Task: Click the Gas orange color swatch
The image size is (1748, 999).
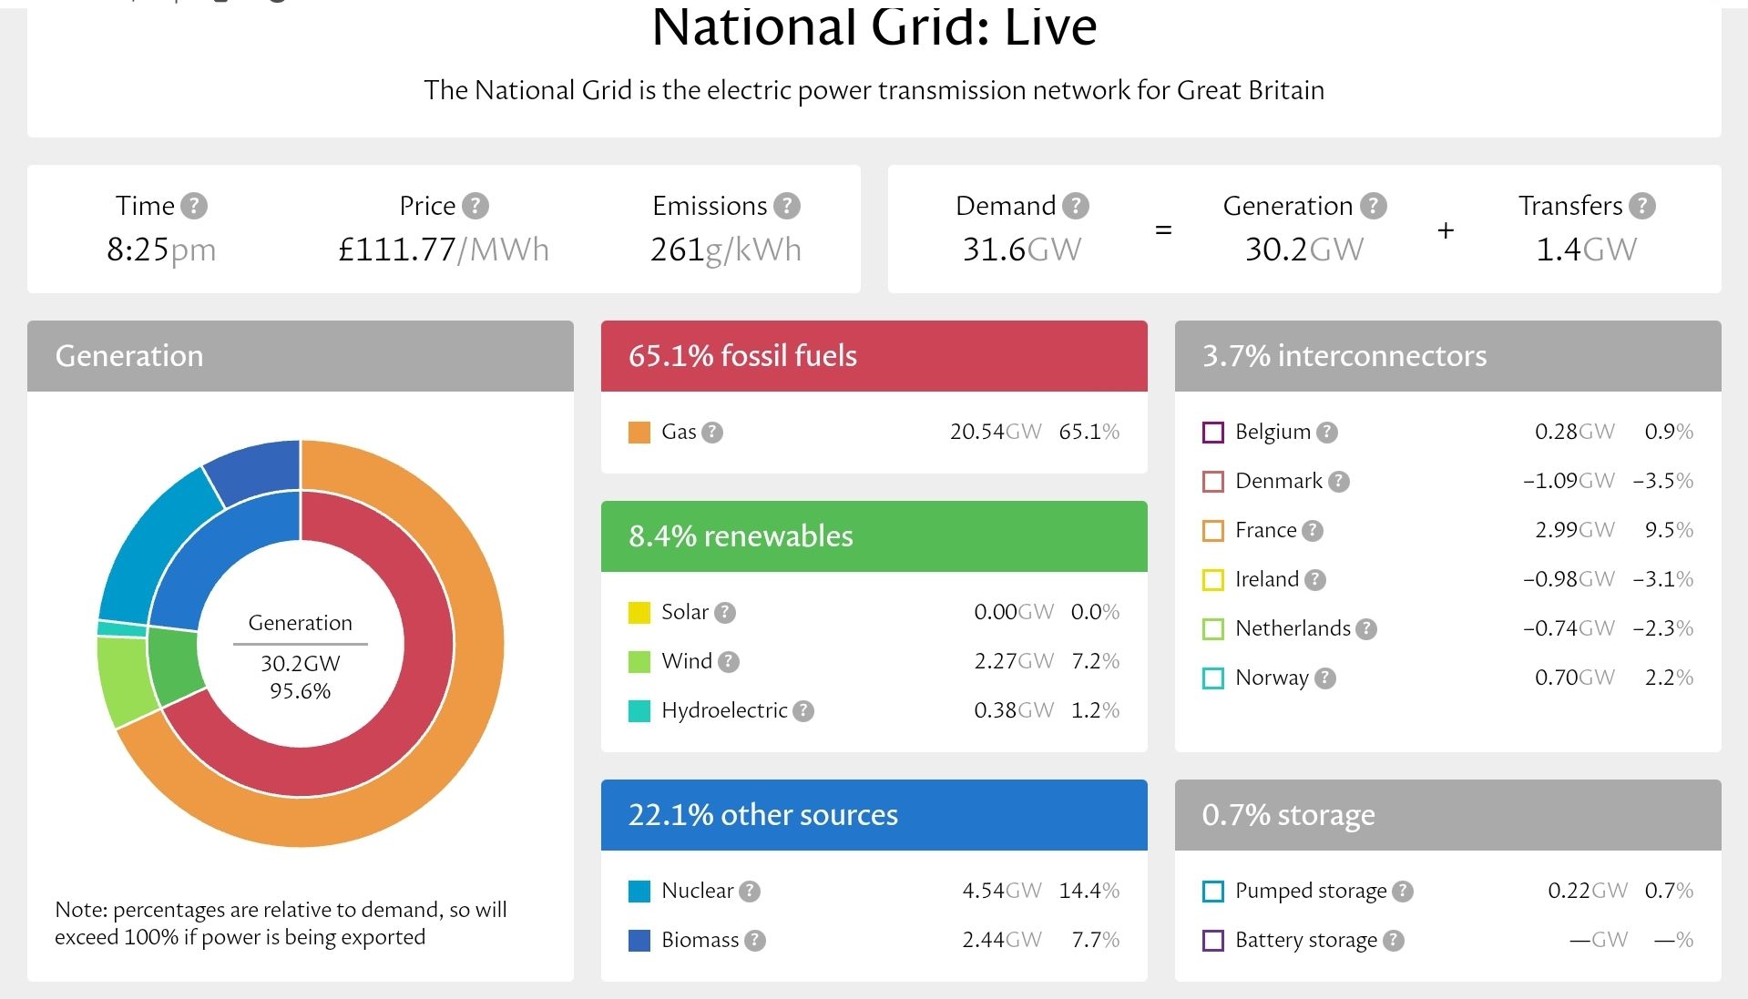Action: (639, 433)
